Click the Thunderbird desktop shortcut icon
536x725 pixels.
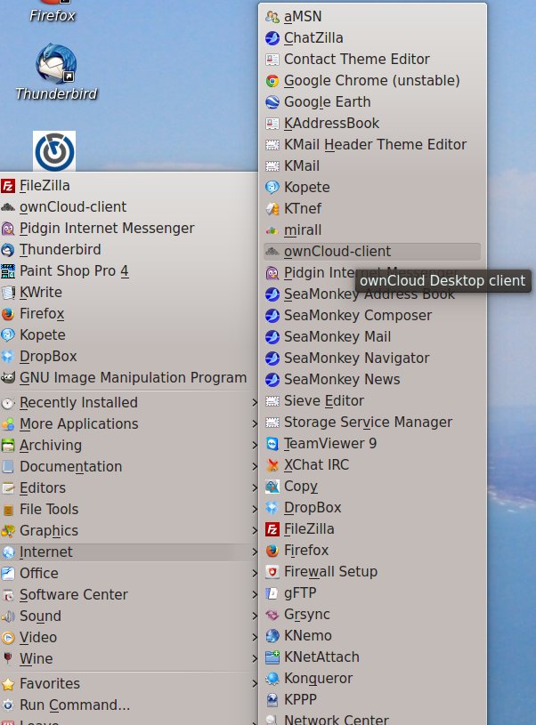tap(56, 63)
